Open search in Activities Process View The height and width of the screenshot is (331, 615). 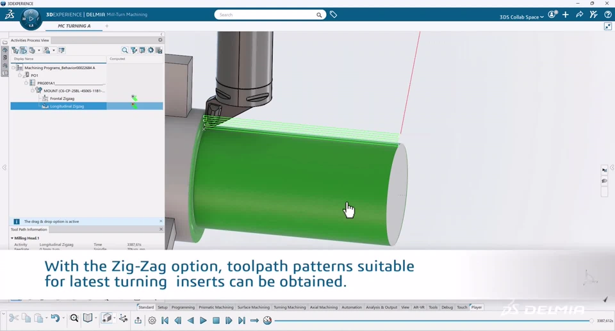pos(125,50)
